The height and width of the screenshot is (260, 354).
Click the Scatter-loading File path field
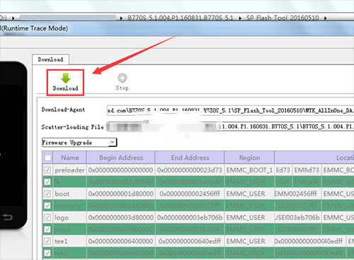click(x=230, y=126)
